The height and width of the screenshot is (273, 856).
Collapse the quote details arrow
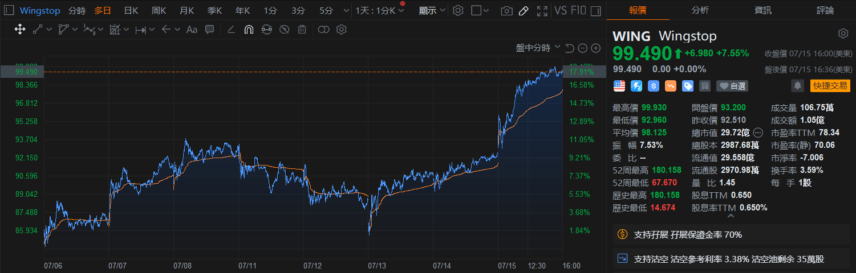(731, 216)
